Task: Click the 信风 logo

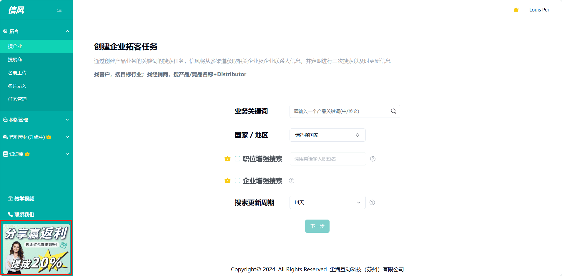Action: point(16,10)
